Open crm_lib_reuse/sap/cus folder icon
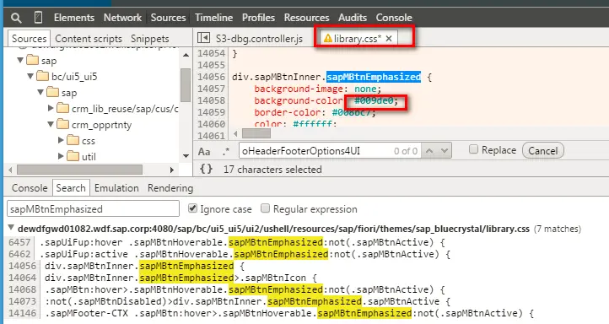 [63, 108]
